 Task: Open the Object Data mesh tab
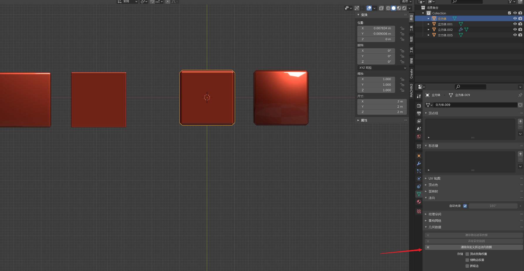point(419,194)
